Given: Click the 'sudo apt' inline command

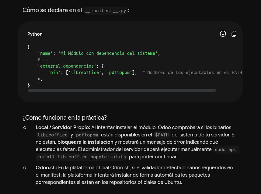Looking at the screenshot, I should click(x=225, y=150).
